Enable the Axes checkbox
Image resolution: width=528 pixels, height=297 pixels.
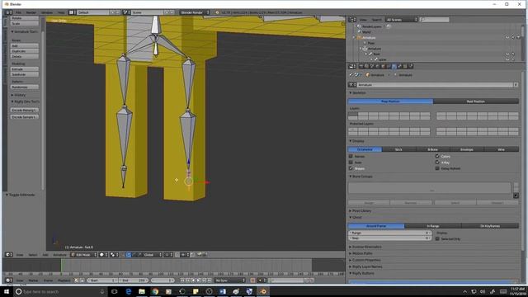click(351, 163)
